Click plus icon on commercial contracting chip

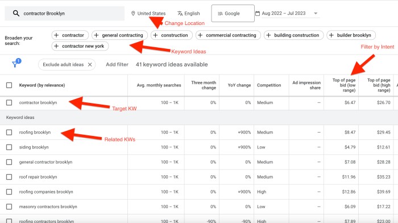tap(200, 35)
